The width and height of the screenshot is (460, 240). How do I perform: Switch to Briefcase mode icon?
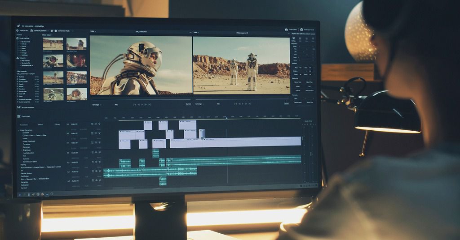(301, 30)
